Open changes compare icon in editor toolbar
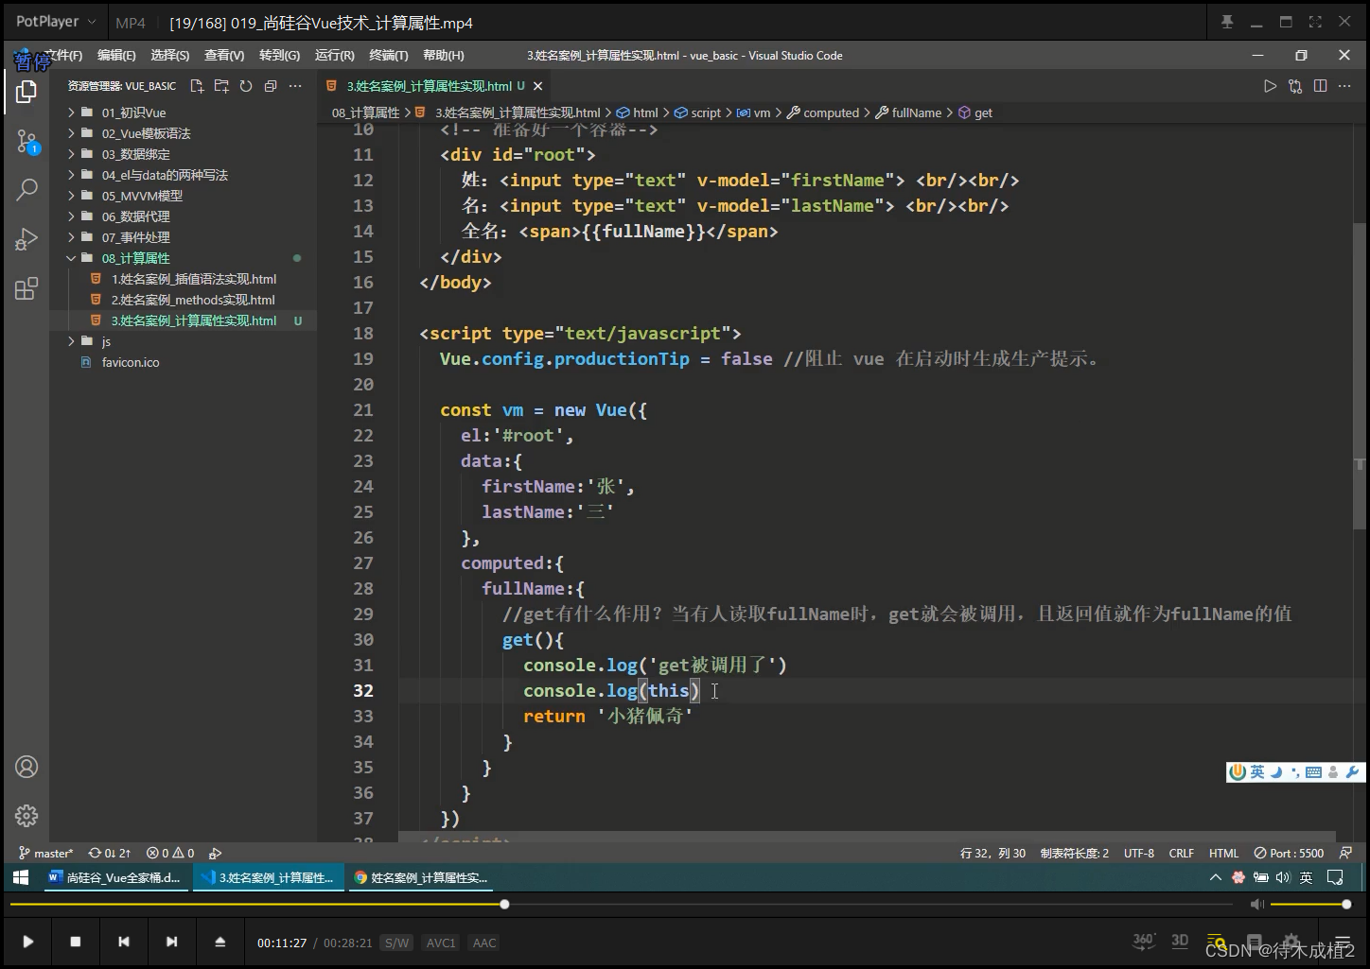The width and height of the screenshot is (1370, 969). tap(1295, 86)
